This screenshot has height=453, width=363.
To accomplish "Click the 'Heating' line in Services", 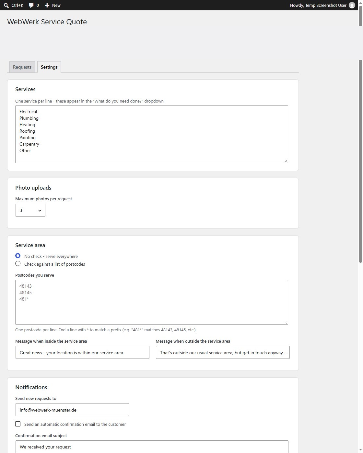I will click(x=27, y=125).
